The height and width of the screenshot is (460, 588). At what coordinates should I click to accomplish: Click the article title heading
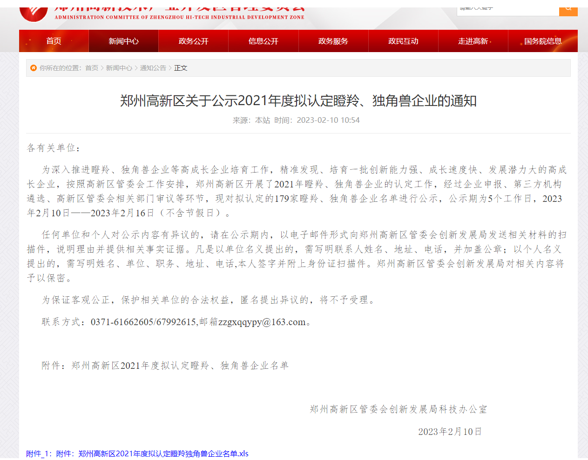(298, 100)
